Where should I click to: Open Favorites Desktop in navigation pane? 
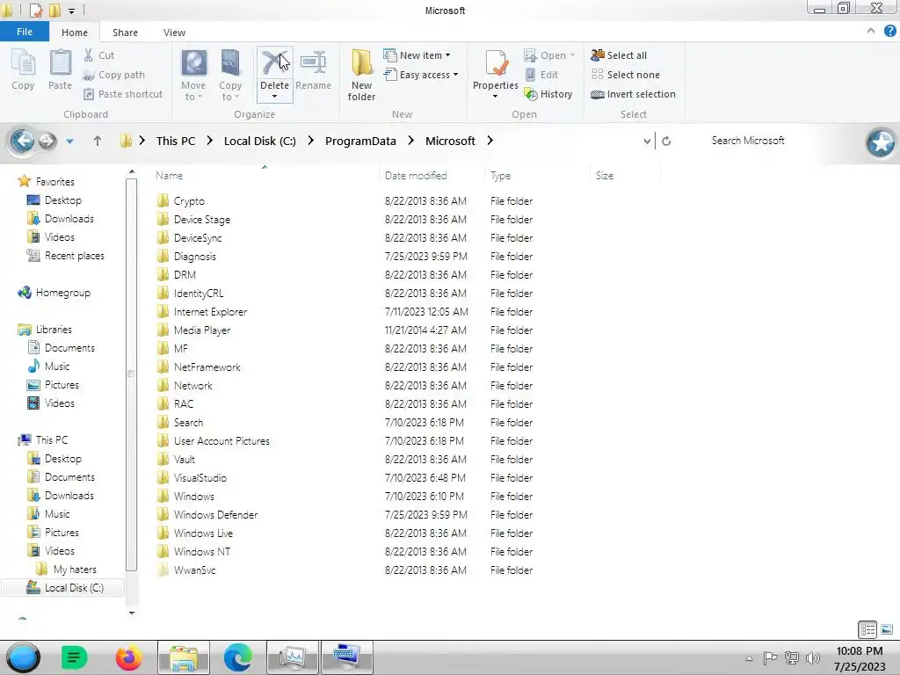(x=54, y=200)
